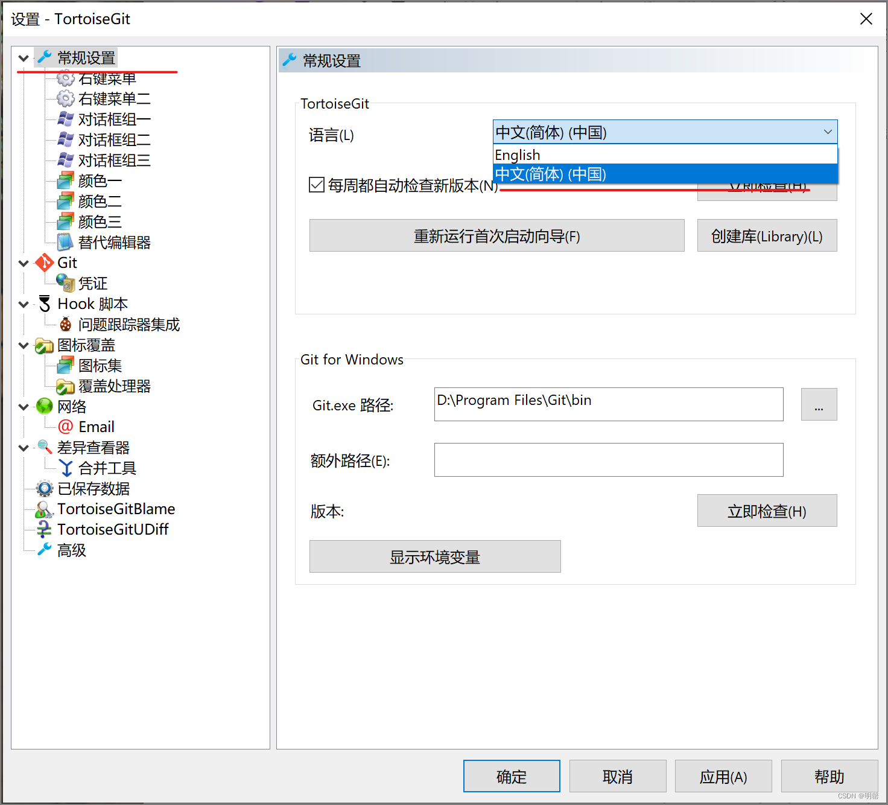Click 立即检查(H) button beside 版本

click(x=767, y=511)
